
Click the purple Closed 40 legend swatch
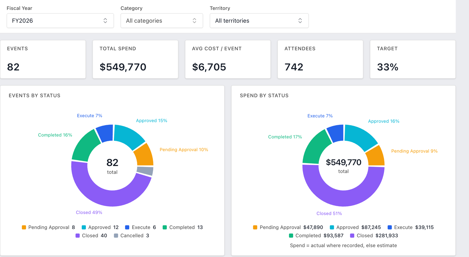click(x=78, y=236)
